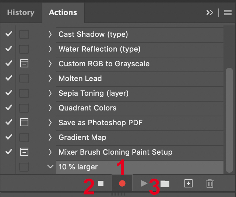Toggle the dialog icon for Save as Photoshop PDF
236x197 pixels.
(x=24, y=123)
